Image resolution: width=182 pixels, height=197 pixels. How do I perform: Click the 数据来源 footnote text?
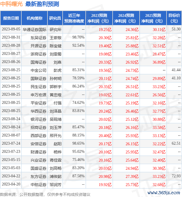tap(45, 194)
